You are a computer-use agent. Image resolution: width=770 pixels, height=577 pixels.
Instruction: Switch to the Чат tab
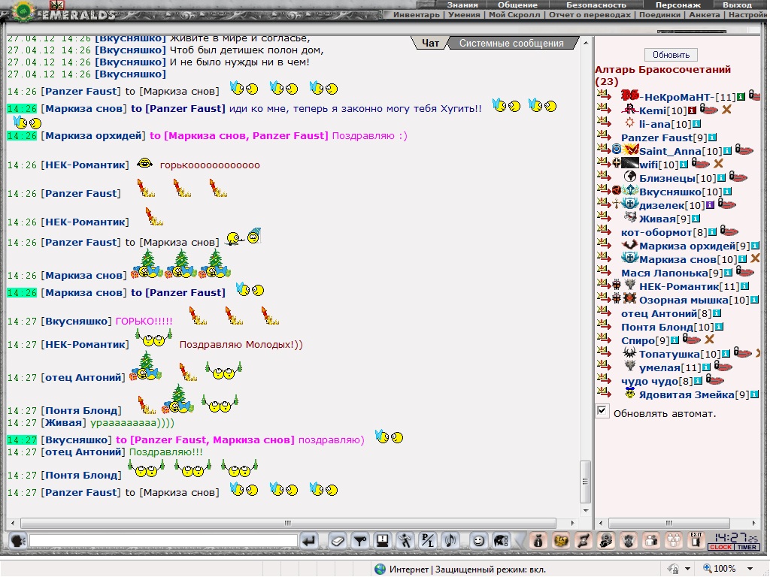pos(430,43)
